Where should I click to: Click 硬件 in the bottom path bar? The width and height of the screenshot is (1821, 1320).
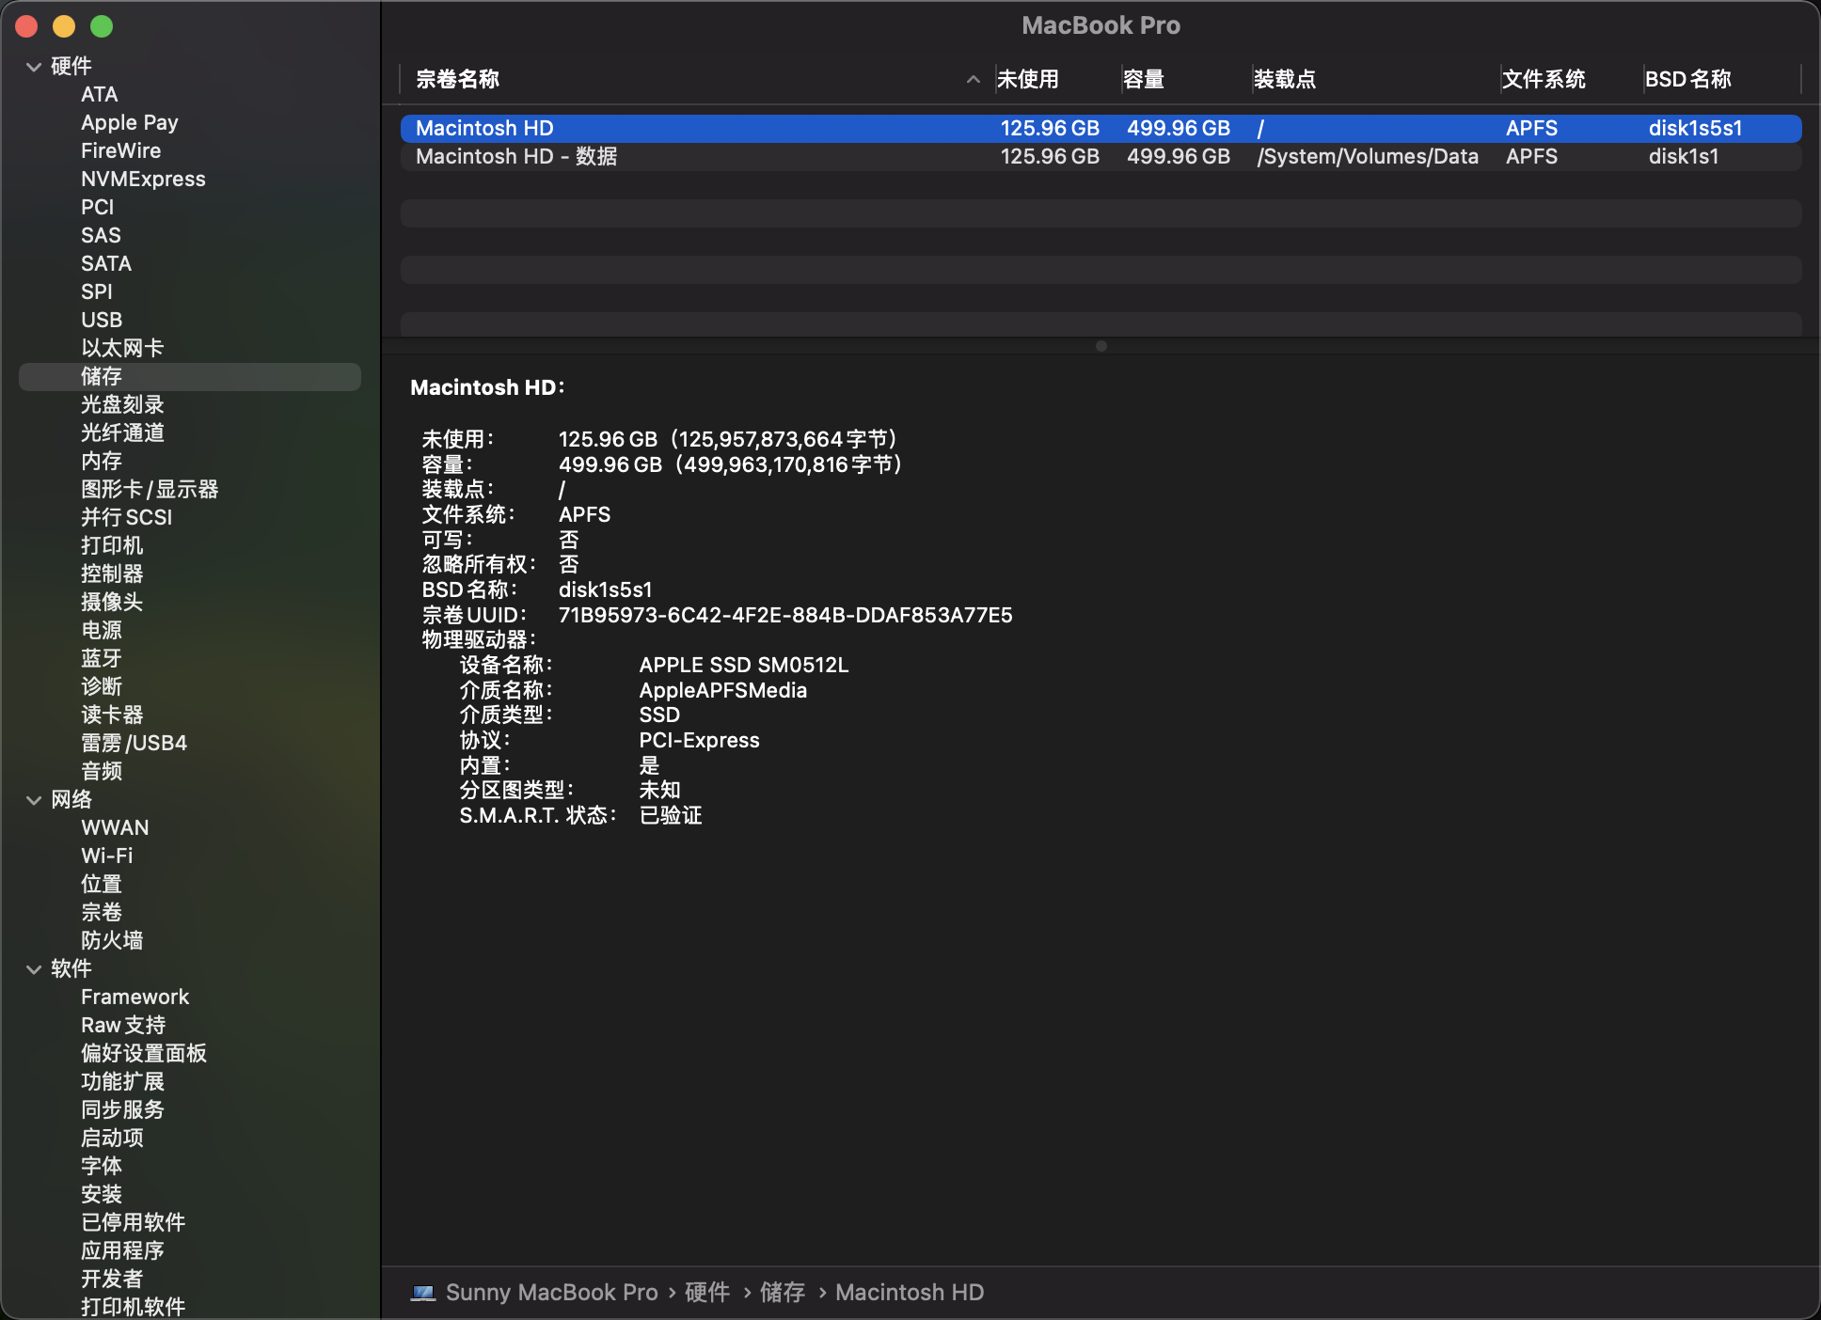click(706, 1293)
